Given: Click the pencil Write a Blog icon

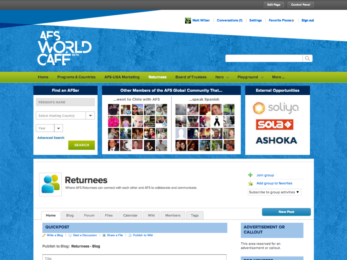Looking at the screenshot, I should coord(44,235).
